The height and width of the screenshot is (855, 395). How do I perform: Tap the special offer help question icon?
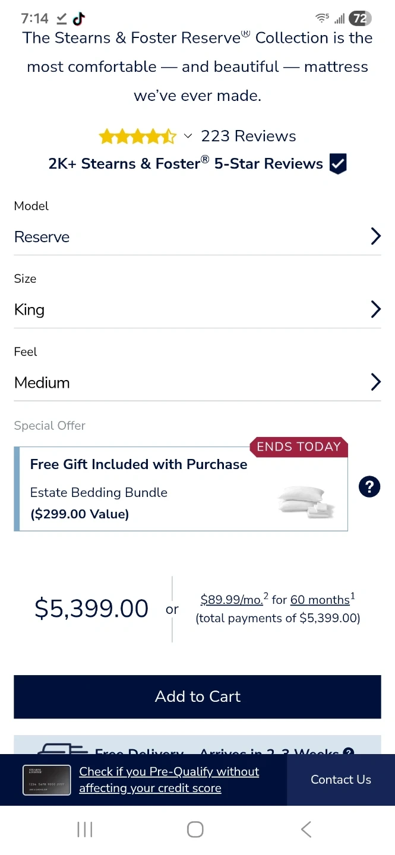tap(369, 487)
